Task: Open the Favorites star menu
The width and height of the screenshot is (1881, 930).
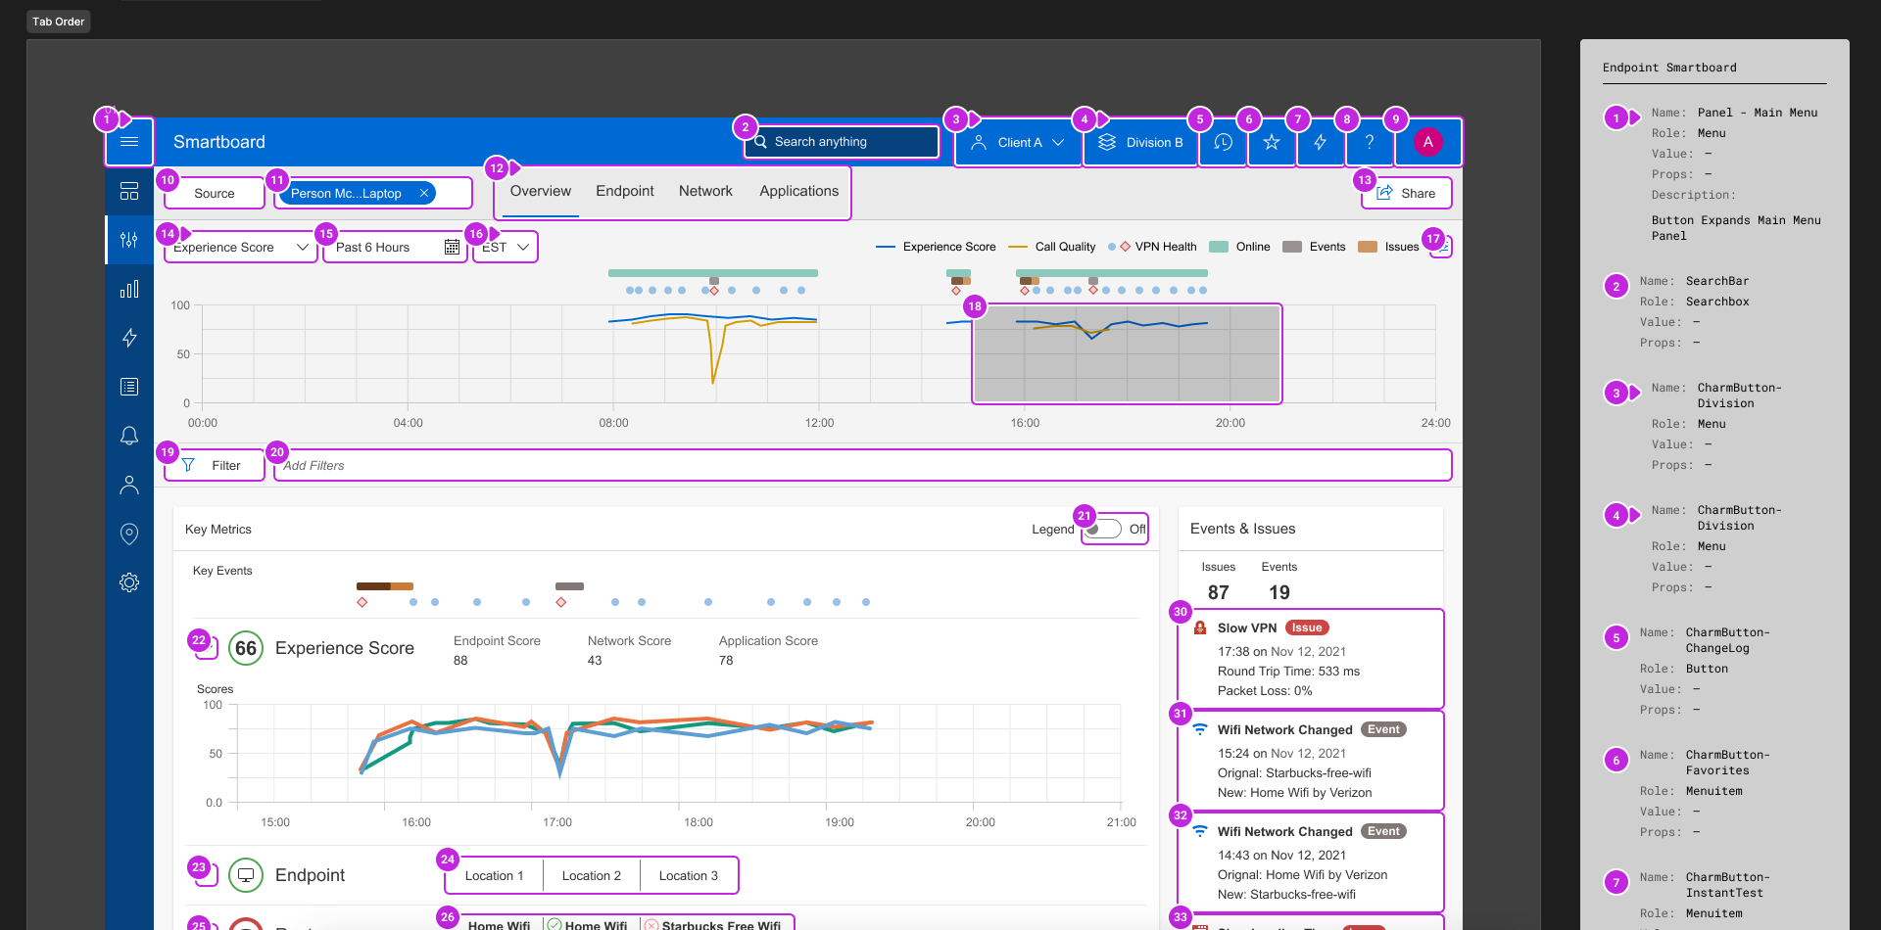Action: point(1271,142)
